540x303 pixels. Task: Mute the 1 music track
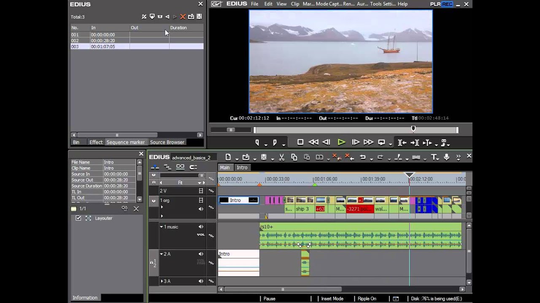(201, 227)
